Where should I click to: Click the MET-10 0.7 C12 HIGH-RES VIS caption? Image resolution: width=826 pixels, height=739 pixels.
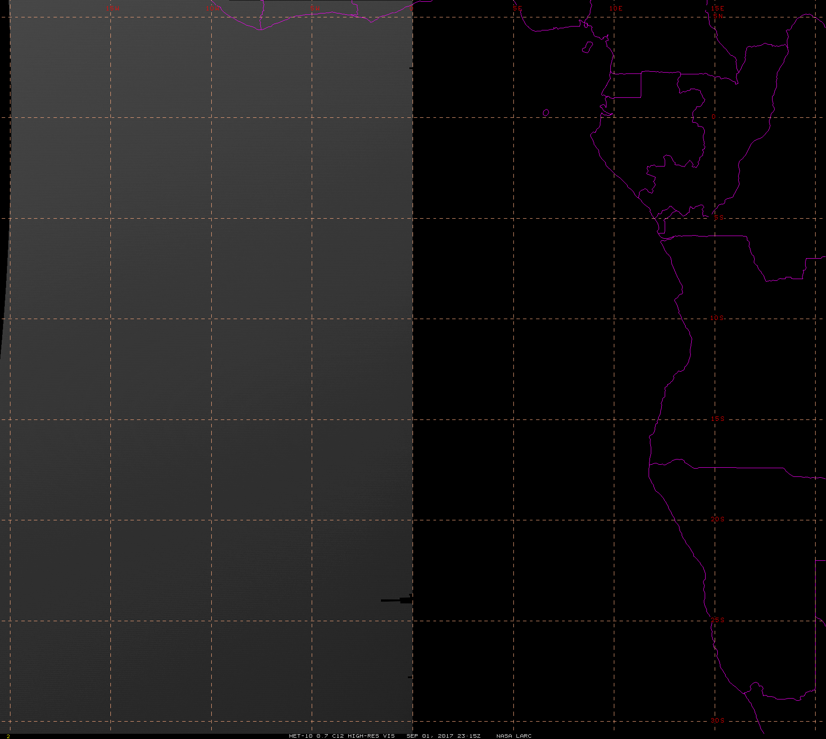pyautogui.click(x=342, y=736)
